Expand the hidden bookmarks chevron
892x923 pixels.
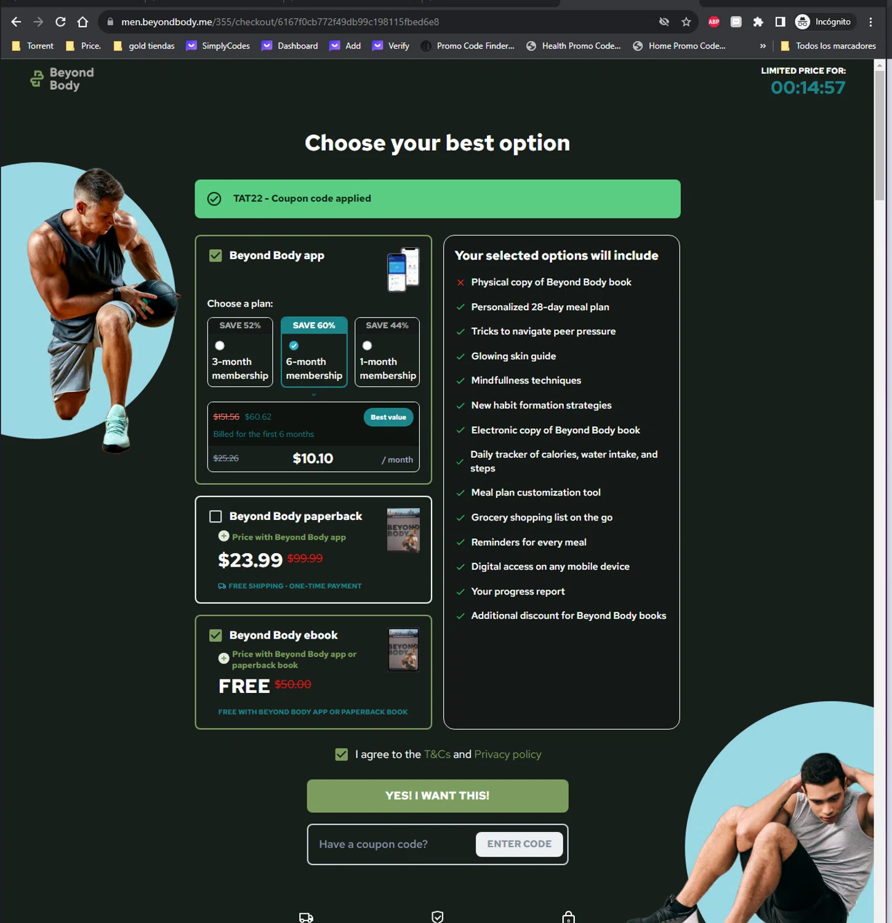point(763,46)
